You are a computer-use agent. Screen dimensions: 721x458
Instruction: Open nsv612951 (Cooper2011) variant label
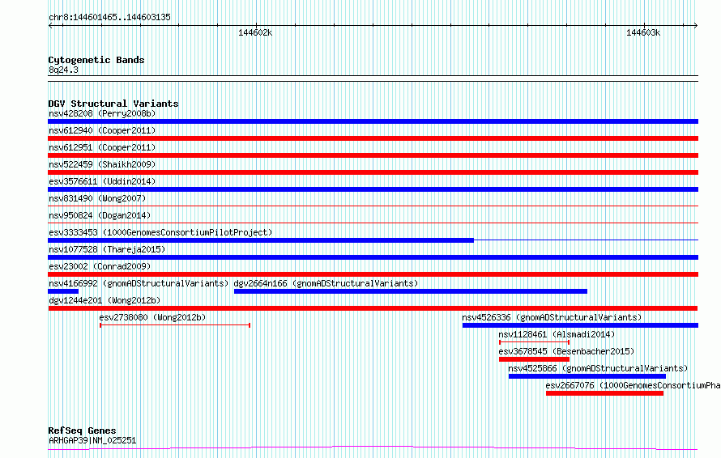102,147
